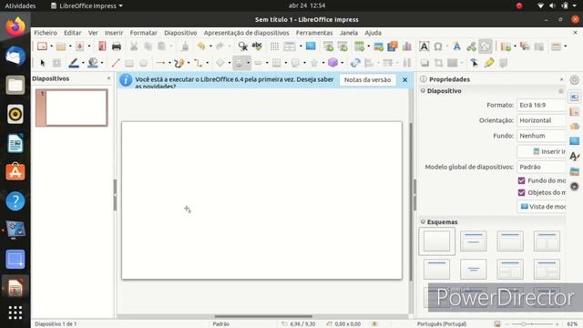
Task: Untick the Fundo do modelo checkbox
Action: 521,180
